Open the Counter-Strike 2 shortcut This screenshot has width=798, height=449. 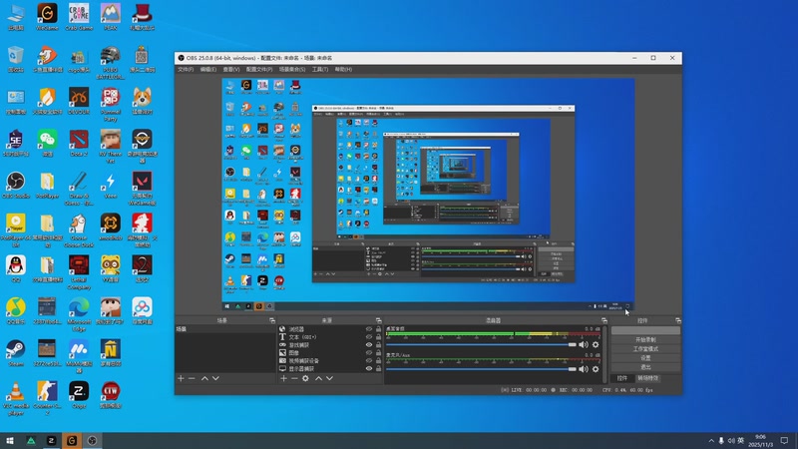[x=47, y=399]
